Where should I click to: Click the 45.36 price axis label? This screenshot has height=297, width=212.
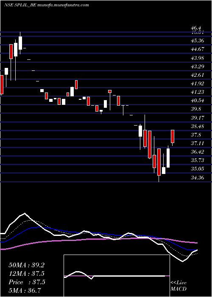pyautogui.click(x=198, y=41)
